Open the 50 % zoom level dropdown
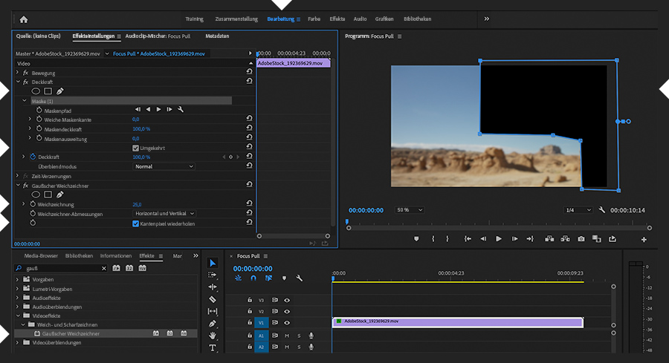Viewport: 669px width, 363px height. click(409, 210)
